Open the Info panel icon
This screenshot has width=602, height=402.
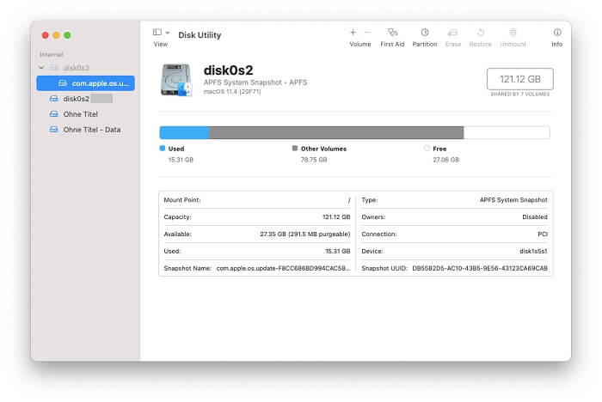click(557, 33)
